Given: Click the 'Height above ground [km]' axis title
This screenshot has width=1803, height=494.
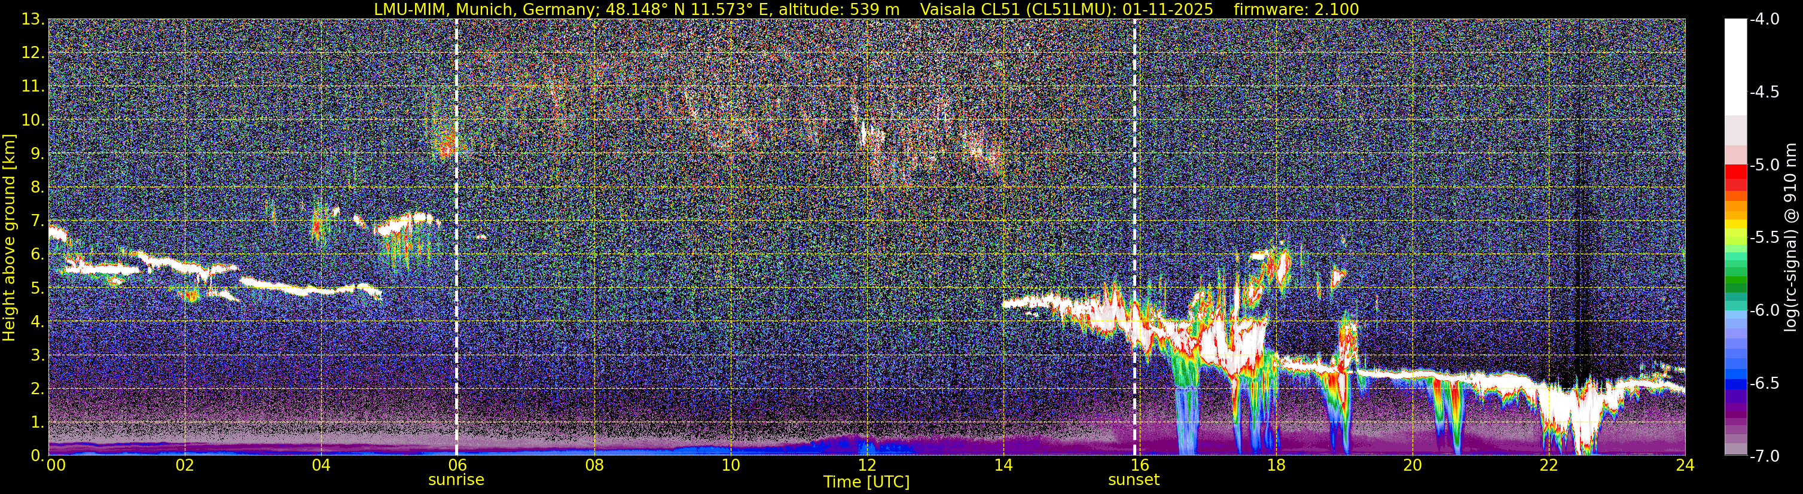Looking at the screenshot, I should point(9,237).
